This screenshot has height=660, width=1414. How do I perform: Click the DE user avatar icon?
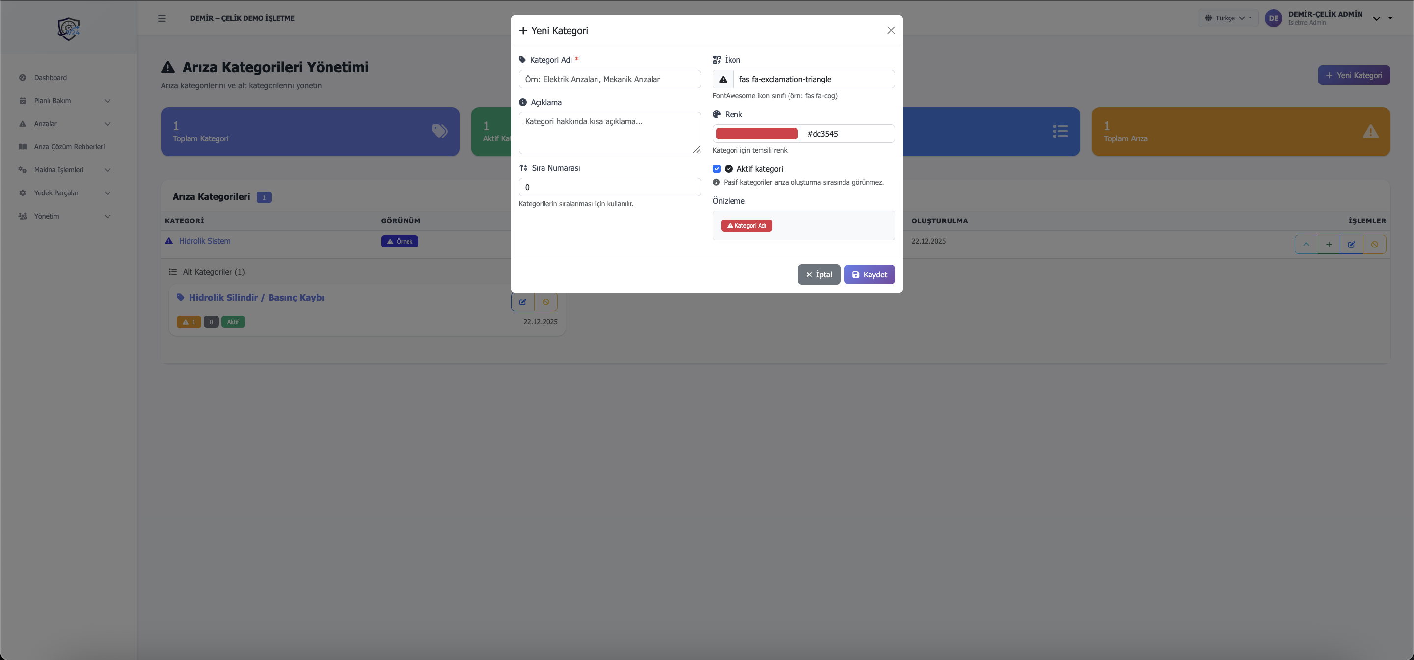1274,18
